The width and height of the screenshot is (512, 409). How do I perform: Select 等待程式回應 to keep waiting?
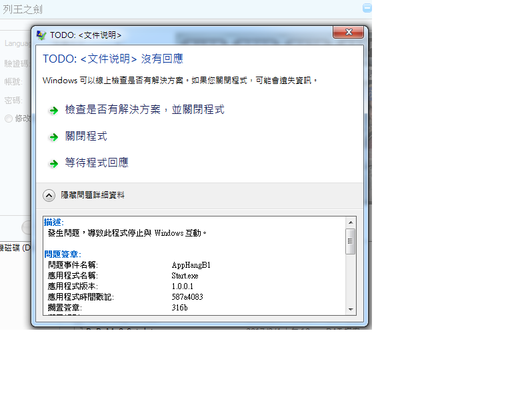pos(97,163)
